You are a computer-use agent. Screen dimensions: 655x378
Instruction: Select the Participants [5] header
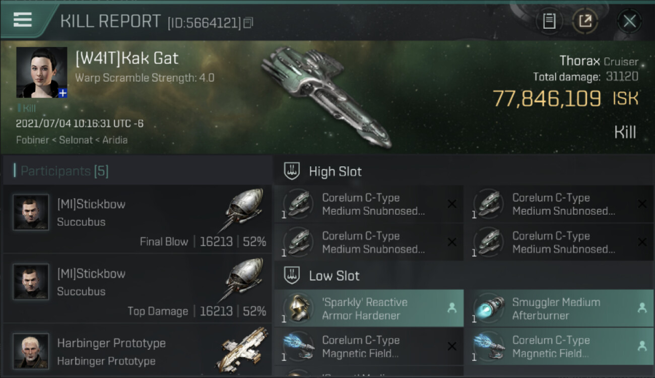61,171
